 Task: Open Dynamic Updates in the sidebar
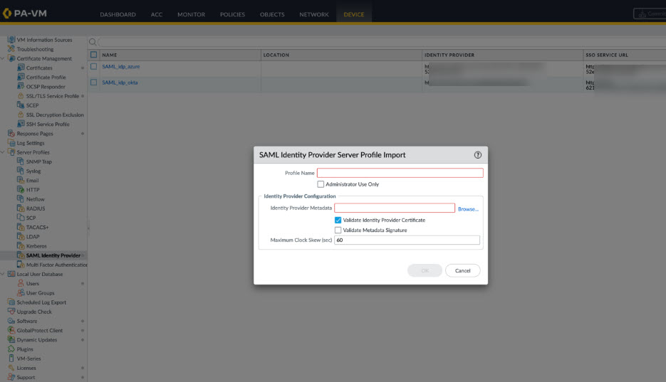pos(36,339)
